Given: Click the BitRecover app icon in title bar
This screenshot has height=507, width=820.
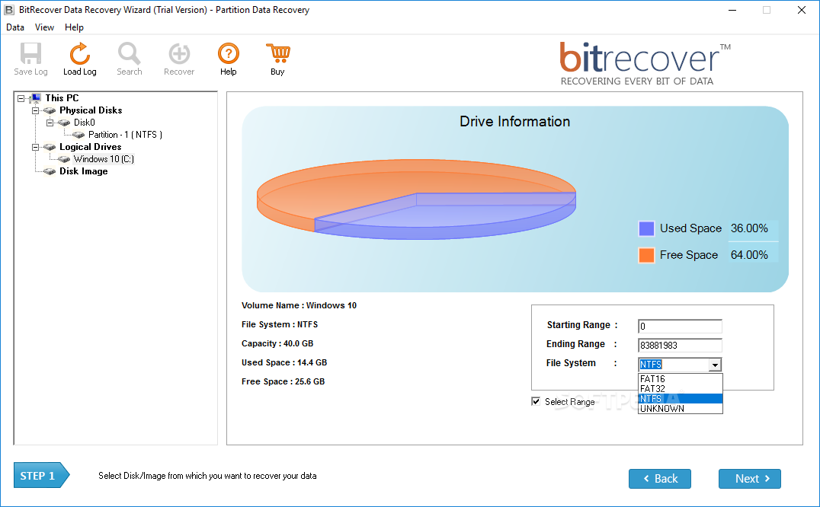Looking at the screenshot, I should point(9,10).
